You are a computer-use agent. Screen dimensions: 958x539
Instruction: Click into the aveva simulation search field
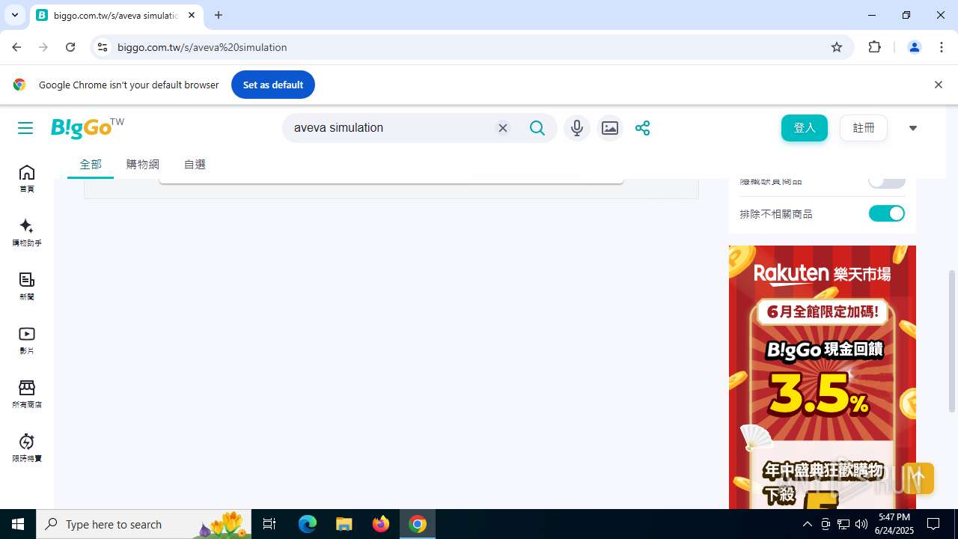389,128
